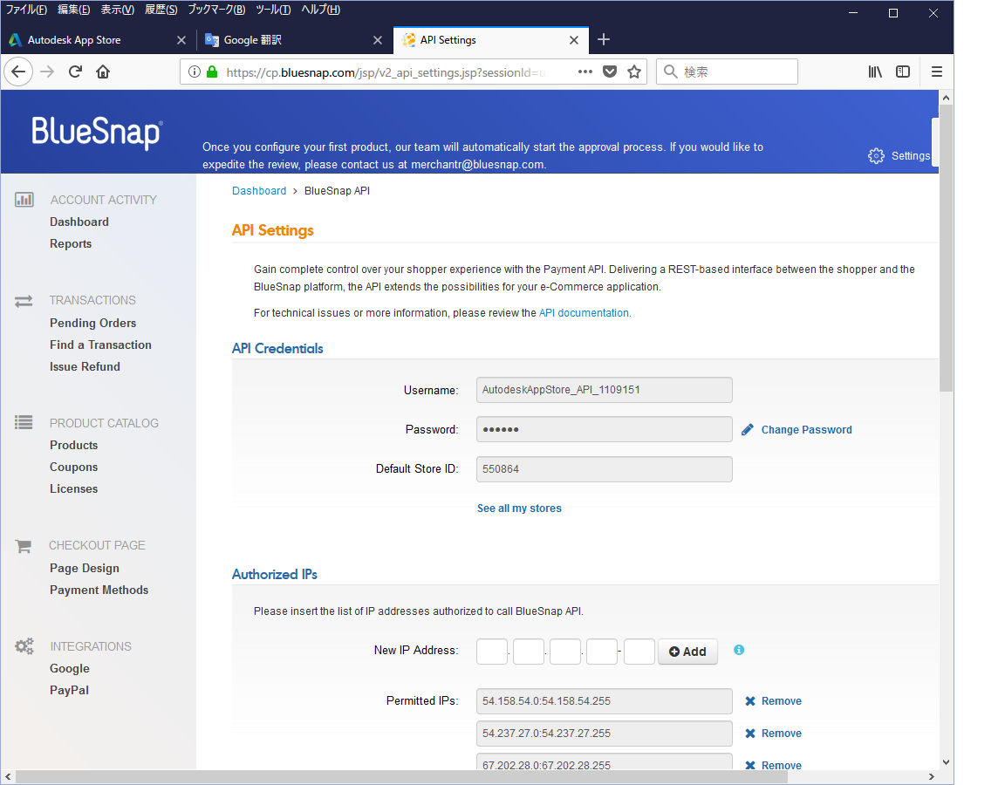Open Issue Refund in the sidebar
Screen dimensions: 1005x785
(x=85, y=366)
